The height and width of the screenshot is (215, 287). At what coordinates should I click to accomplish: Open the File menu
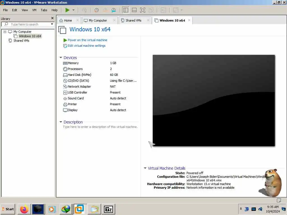tap(5, 10)
